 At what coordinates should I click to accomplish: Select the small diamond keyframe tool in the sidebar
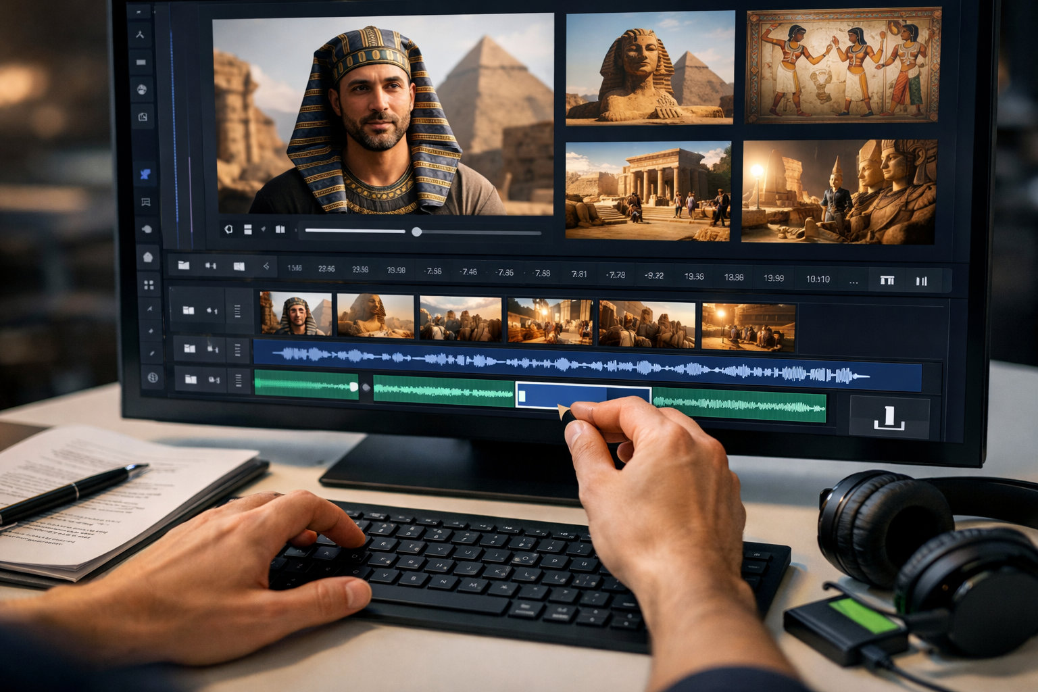point(151,331)
